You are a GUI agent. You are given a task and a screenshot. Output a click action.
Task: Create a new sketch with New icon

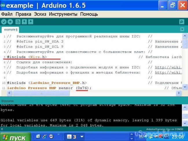click(18, 22)
